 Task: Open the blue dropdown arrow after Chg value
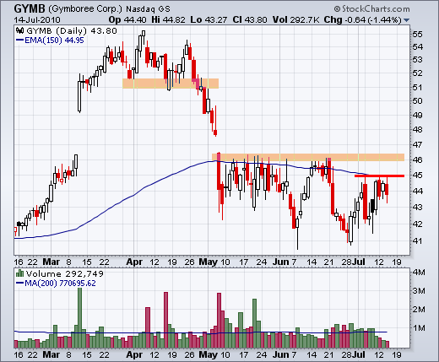(406, 20)
